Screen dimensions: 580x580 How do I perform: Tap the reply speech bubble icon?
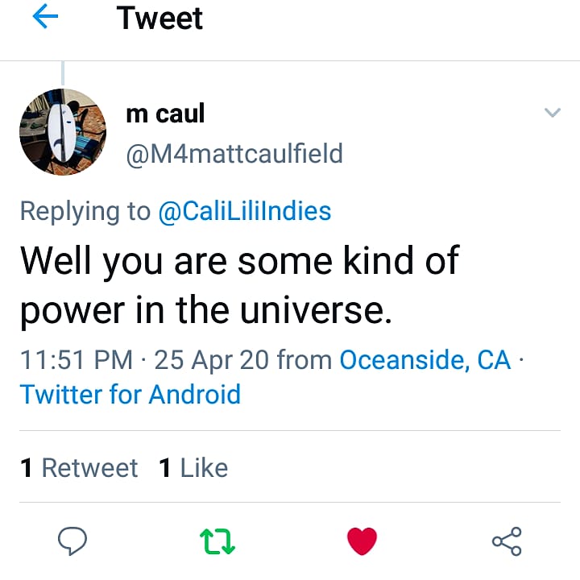(x=73, y=541)
